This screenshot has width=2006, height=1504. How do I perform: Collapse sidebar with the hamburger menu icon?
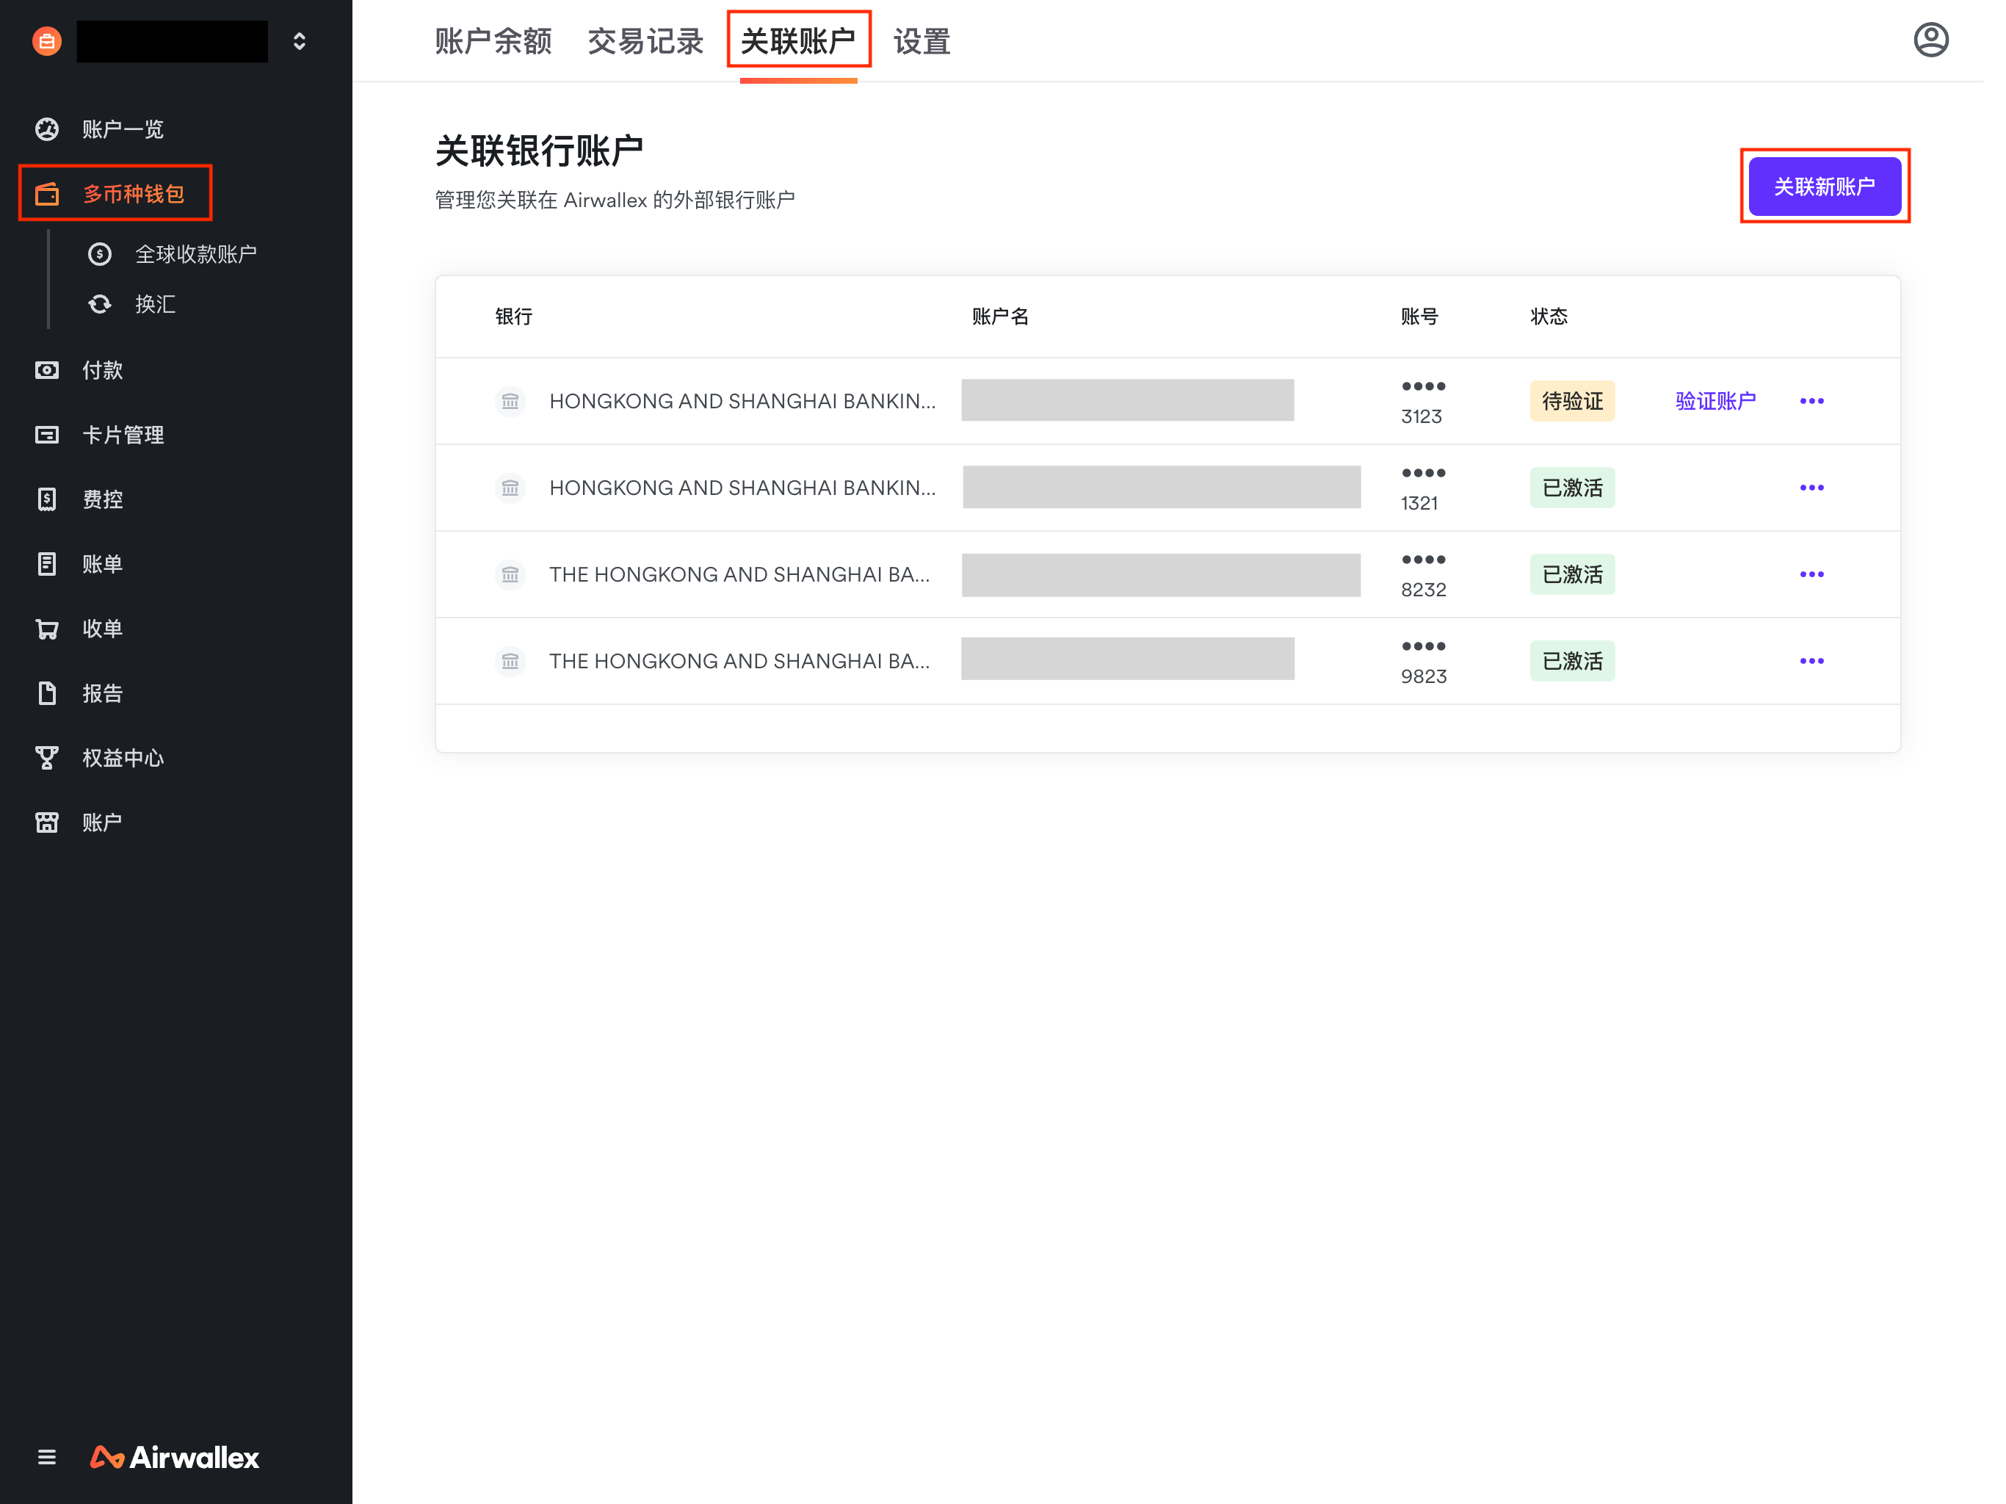(47, 1457)
